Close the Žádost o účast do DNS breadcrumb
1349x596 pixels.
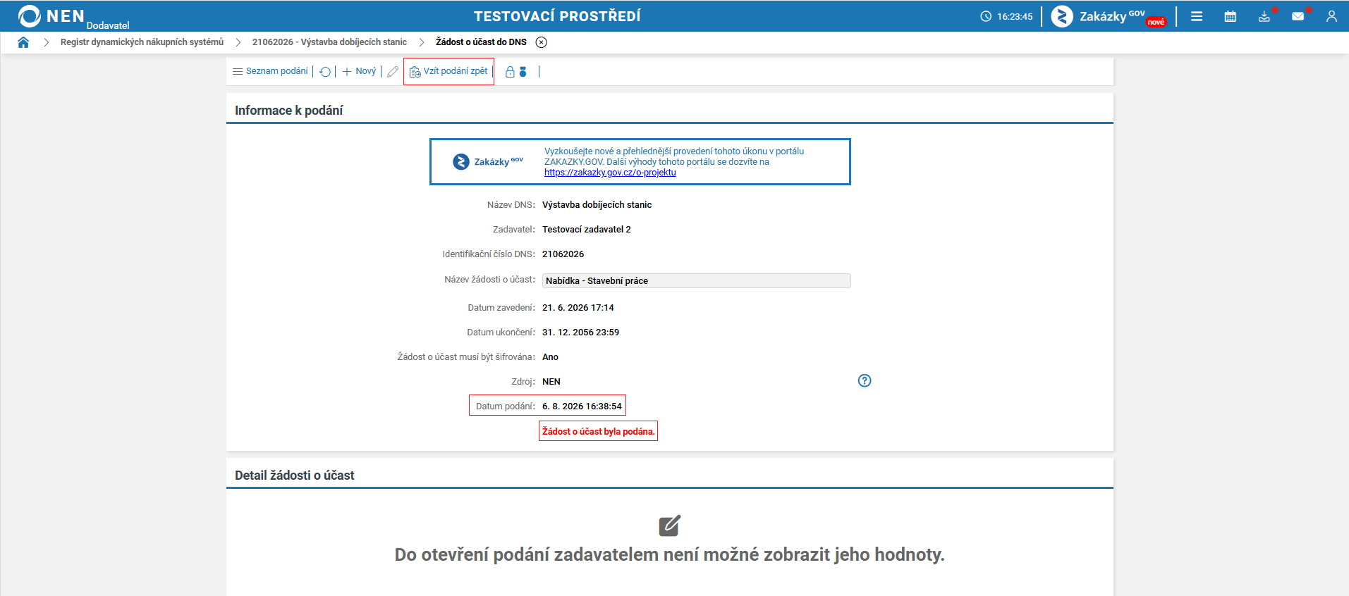pyautogui.click(x=541, y=42)
